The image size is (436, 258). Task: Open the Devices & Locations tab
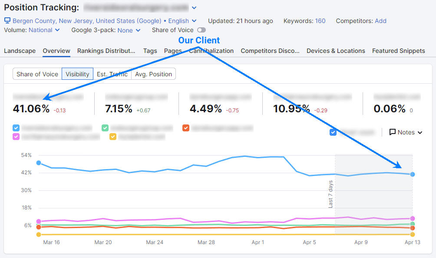(335, 51)
